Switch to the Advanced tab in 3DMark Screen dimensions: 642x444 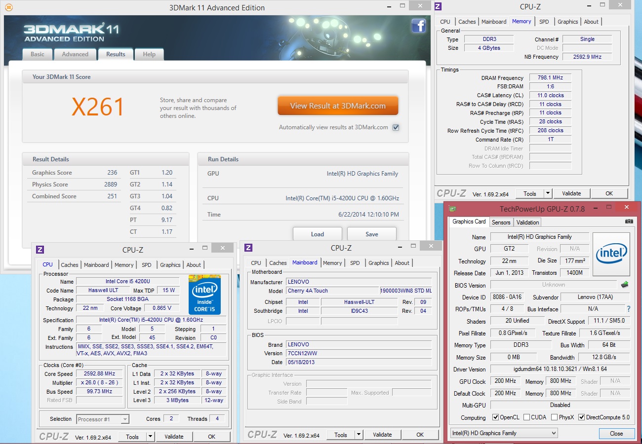(75, 54)
